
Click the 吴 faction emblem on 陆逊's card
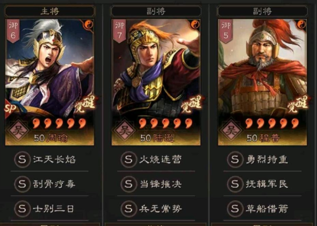point(125,130)
